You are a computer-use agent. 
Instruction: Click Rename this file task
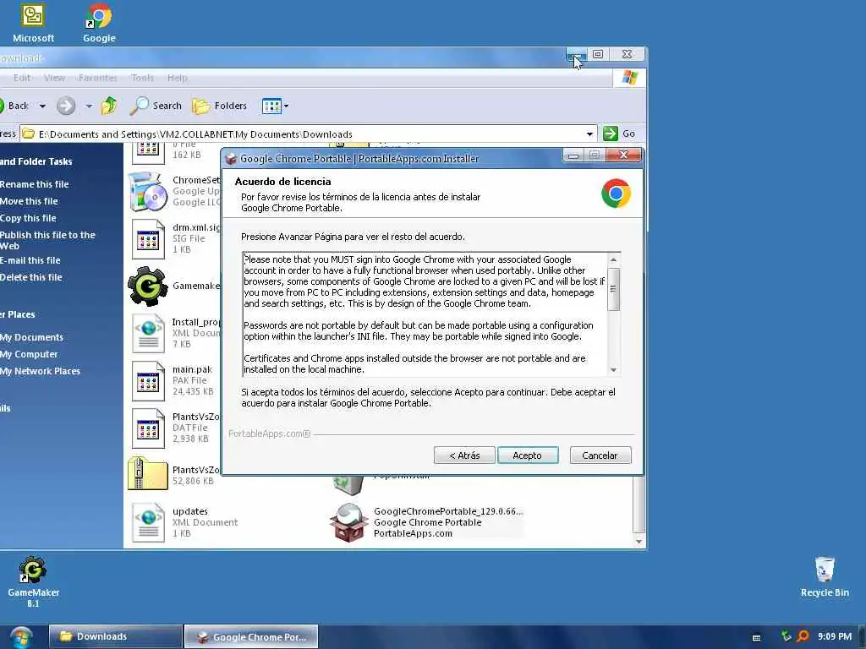[x=34, y=184]
